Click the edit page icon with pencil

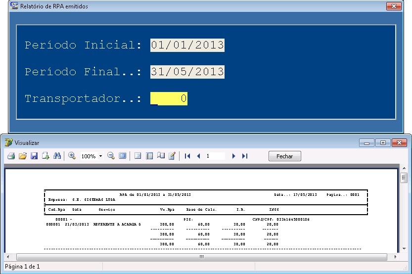click(172, 156)
